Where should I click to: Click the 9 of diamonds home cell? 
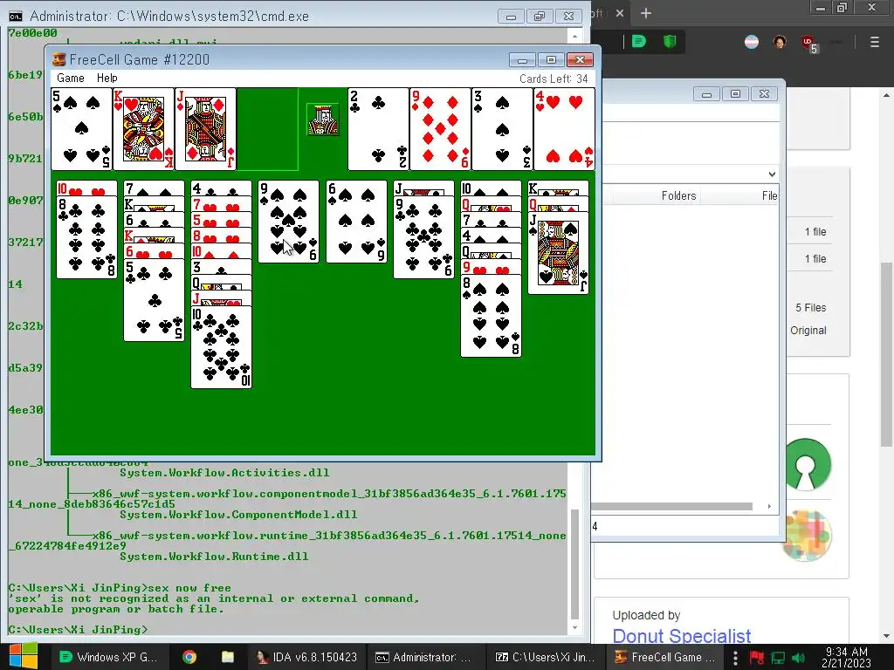point(440,129)
